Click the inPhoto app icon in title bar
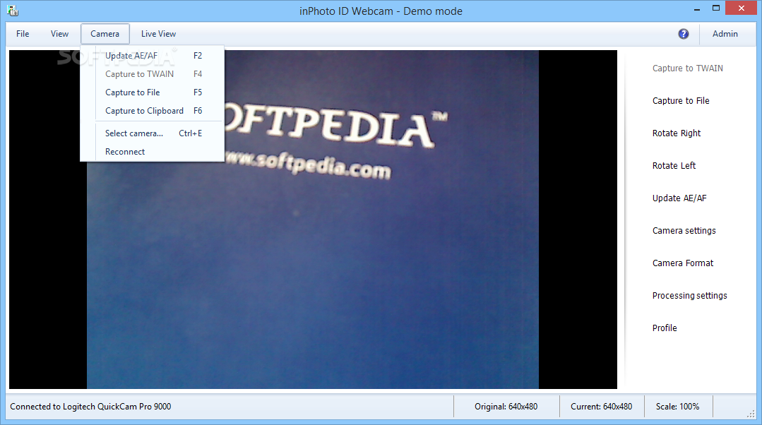The width and height of the screenshot is (762, 425). click(x=13, y=10)
